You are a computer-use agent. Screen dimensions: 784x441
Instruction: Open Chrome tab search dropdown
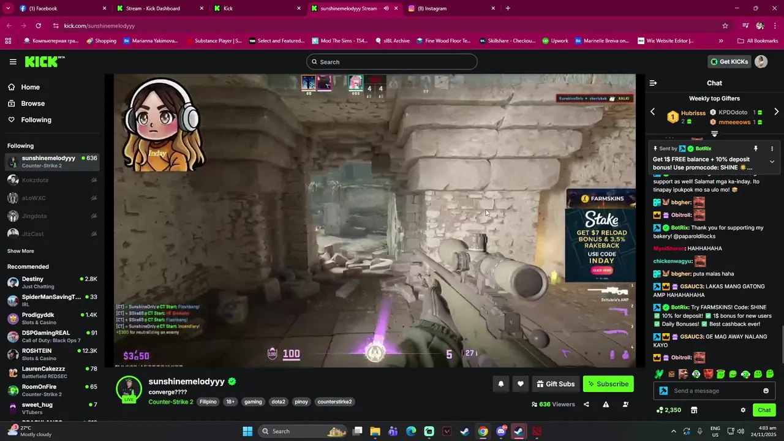tap(9, 9)
